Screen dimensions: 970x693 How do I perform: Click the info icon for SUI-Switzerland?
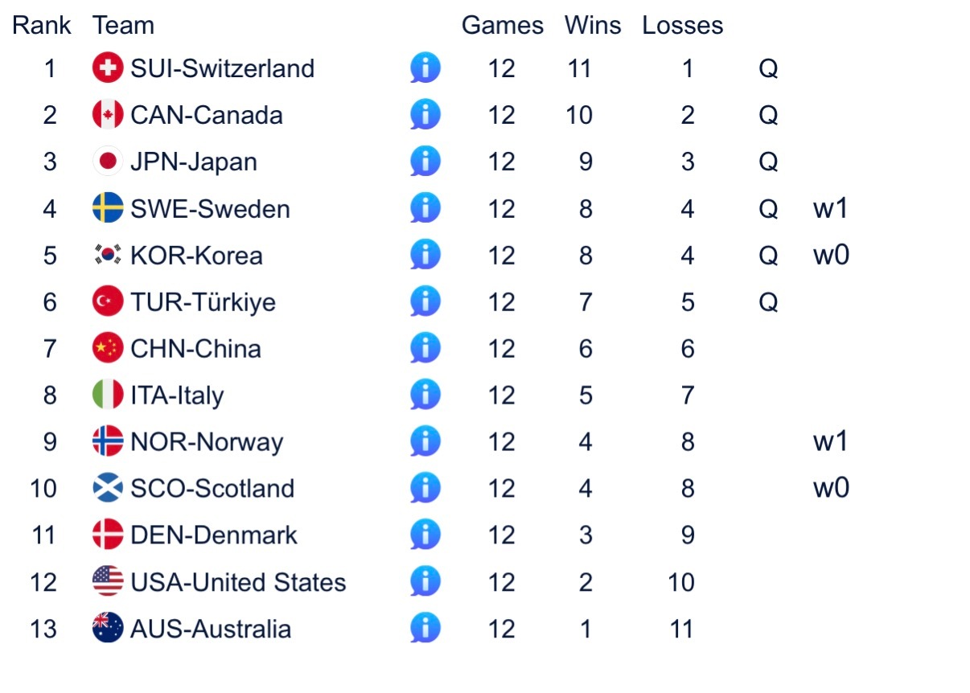click(425, 68)
